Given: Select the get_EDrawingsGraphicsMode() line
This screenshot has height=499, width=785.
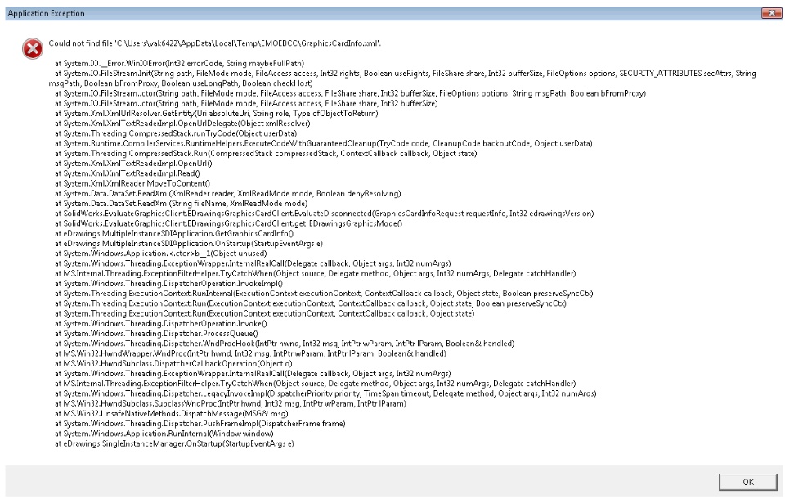Looking at the screenshot, I should point(228,223).
